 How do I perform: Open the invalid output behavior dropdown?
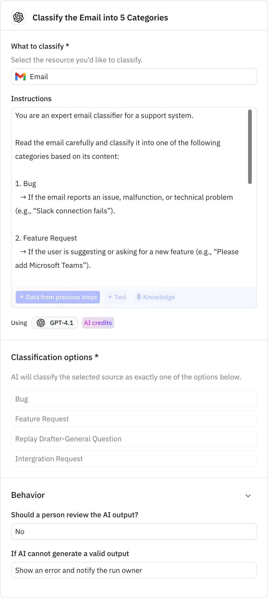pyautogui.click(x=134, y=570)
